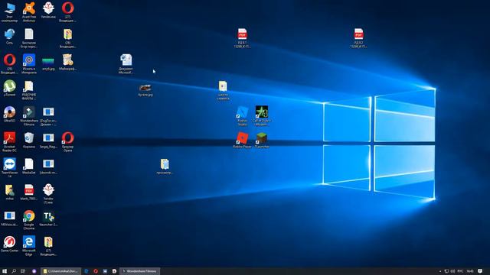Select the Game Center desktop shortcut
The width and height of the screenshot is (490, 275).
9,244
